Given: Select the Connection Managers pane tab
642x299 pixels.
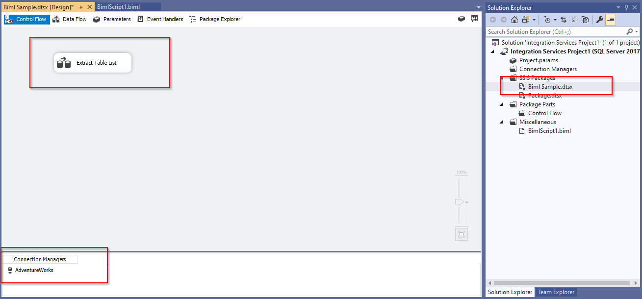Looking at the screenshot, I should point(40,259).
